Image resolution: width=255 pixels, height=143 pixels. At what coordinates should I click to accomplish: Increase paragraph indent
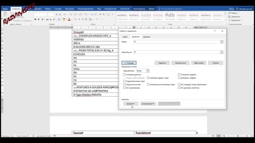(x=96, y=14)
